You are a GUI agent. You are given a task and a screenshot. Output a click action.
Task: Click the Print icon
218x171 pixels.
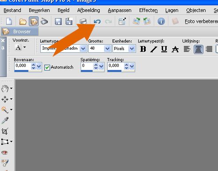click(x=83, y=22)
